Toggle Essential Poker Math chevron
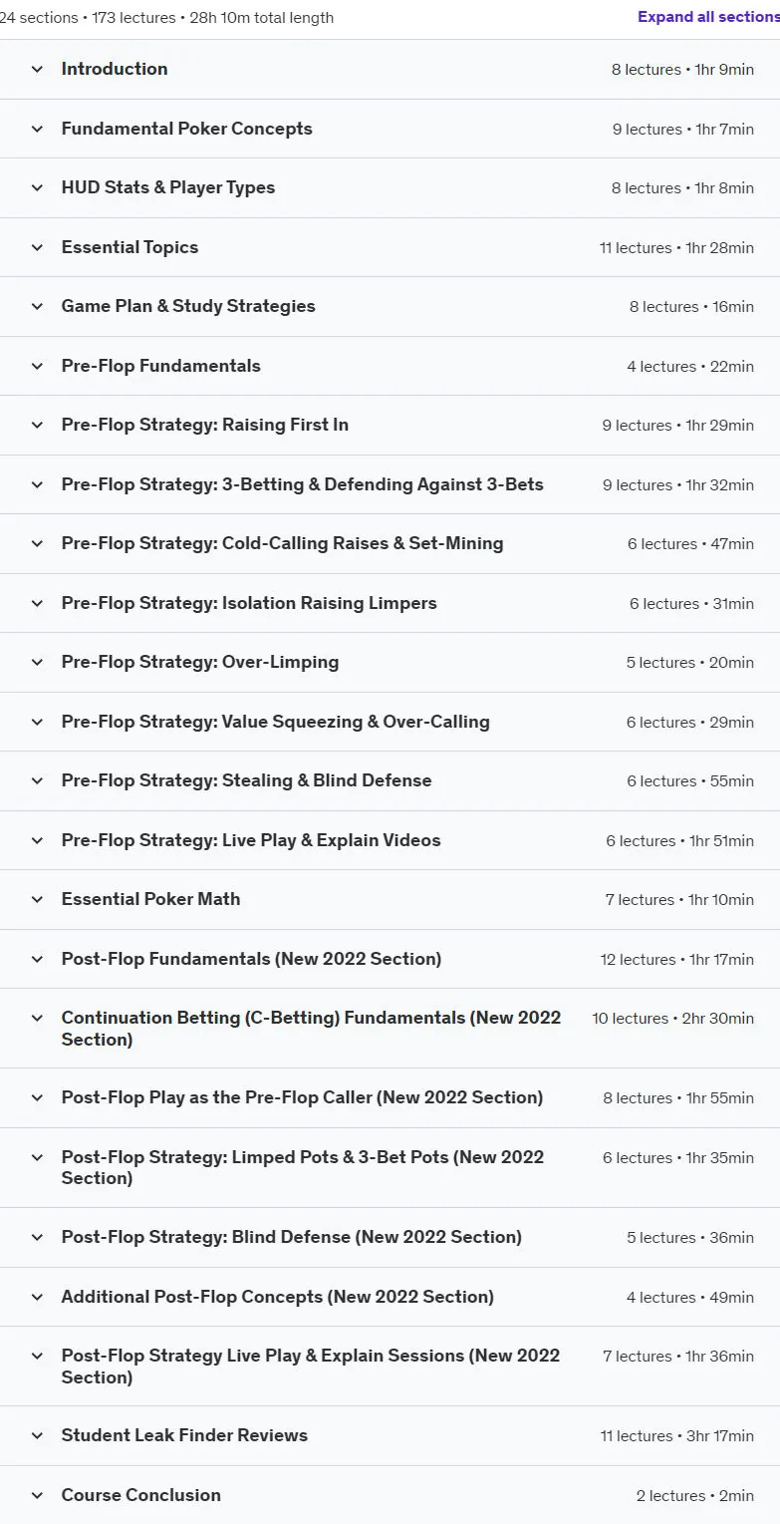Image resolution: width=780 pixels, height=1524 pixels. tap(37, 900)
